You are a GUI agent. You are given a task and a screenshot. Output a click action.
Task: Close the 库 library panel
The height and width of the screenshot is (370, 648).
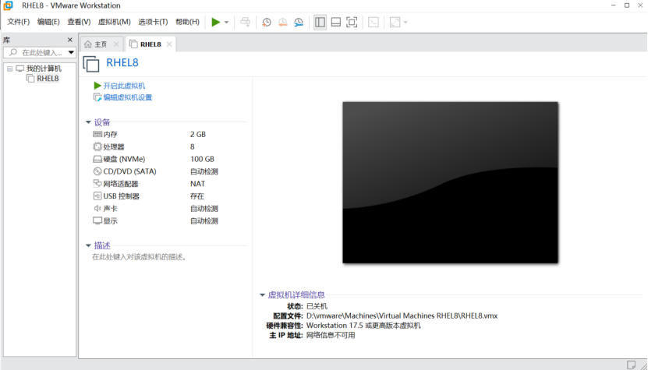point(70,40)
